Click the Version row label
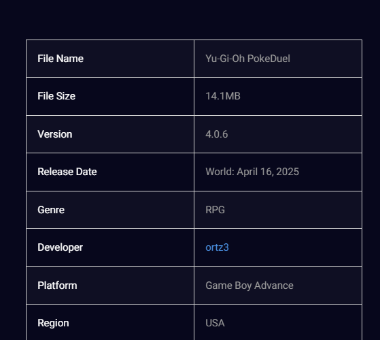380x340 pixels. (55, 134)
